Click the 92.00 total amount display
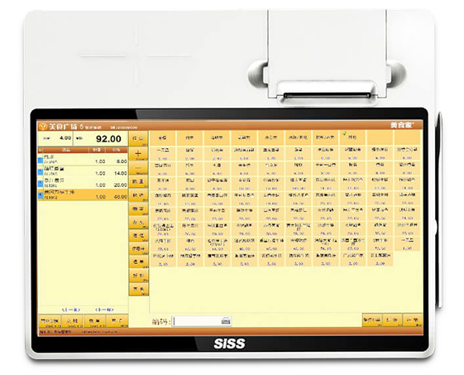 (101, 138)
